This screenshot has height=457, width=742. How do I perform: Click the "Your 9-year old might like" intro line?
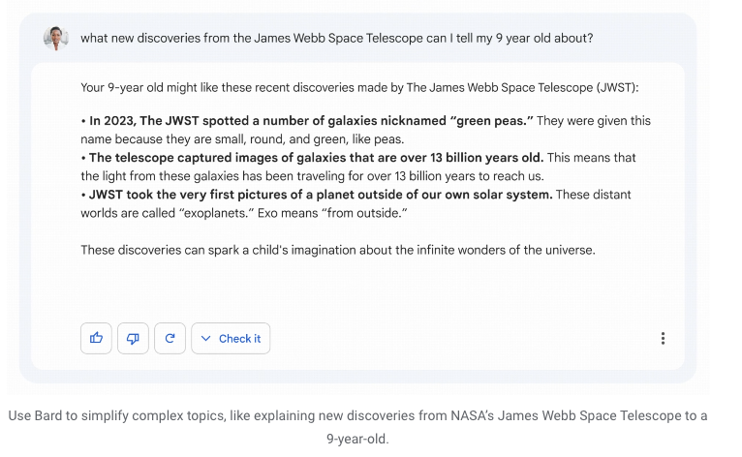pyautogui.click(x=359, y=87)
